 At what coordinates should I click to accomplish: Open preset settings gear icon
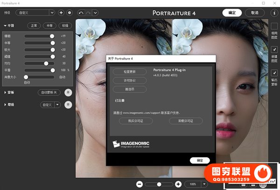point(70,13)
